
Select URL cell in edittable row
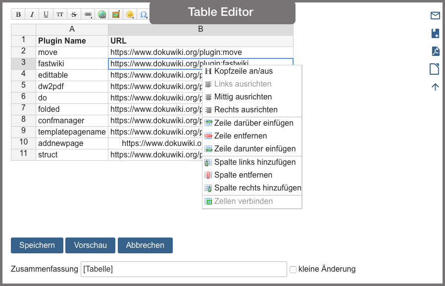[x=155, y=75]
